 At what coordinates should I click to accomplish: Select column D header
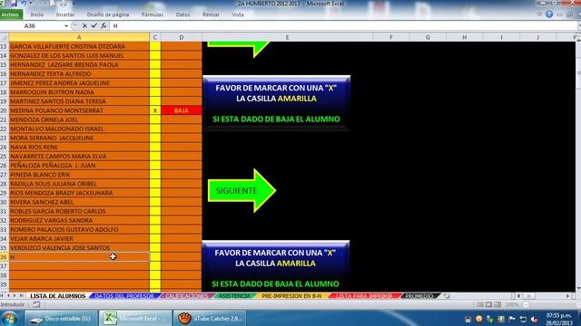pyautogui.click(x=182, y=37)
